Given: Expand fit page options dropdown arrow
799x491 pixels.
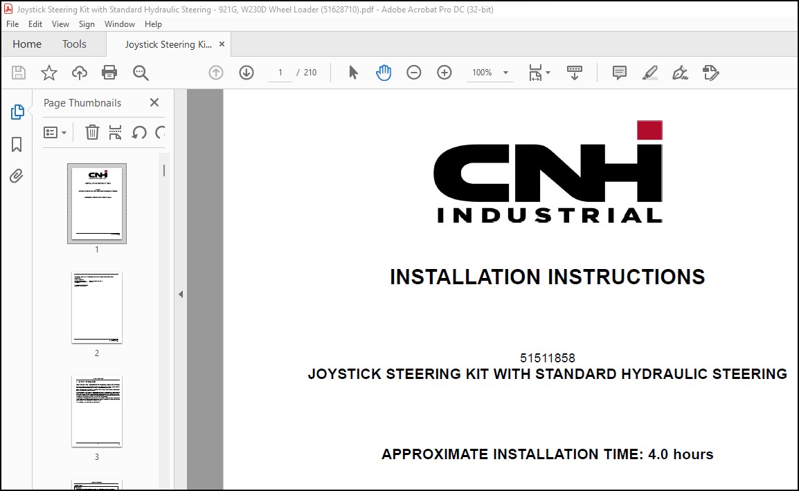Looking at the screenshot, I should pos(548,73).
